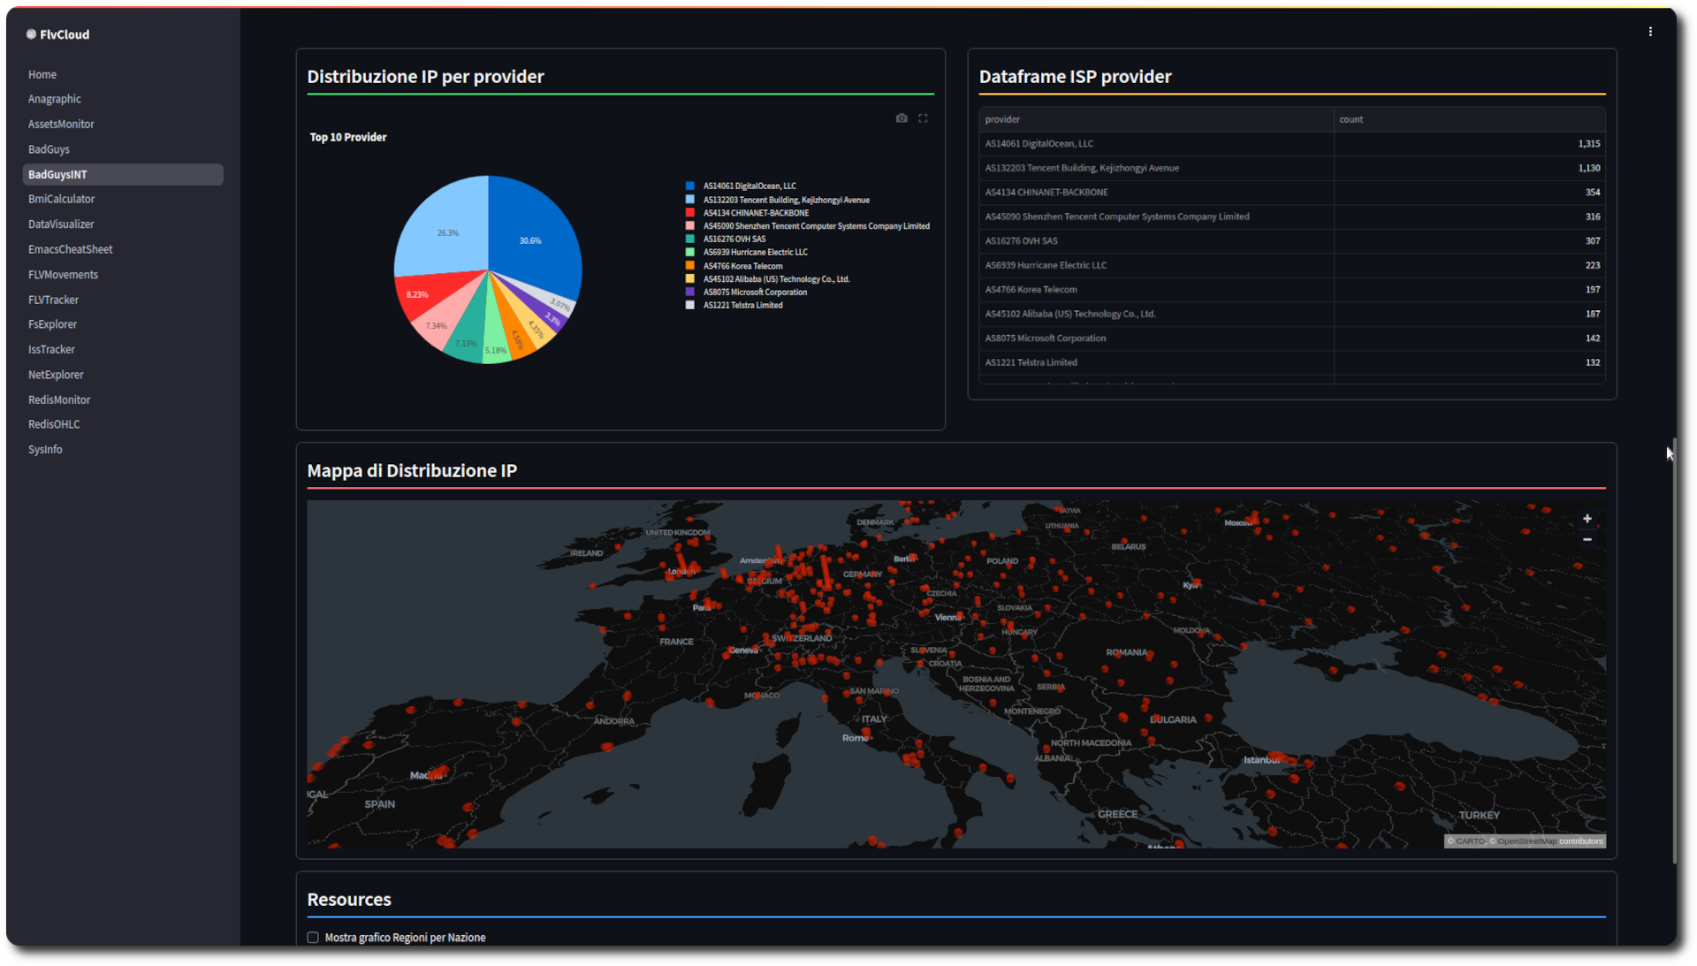Zoom out on the IP map
Screen dimensions: 1697x966
tap(1587, 539)
